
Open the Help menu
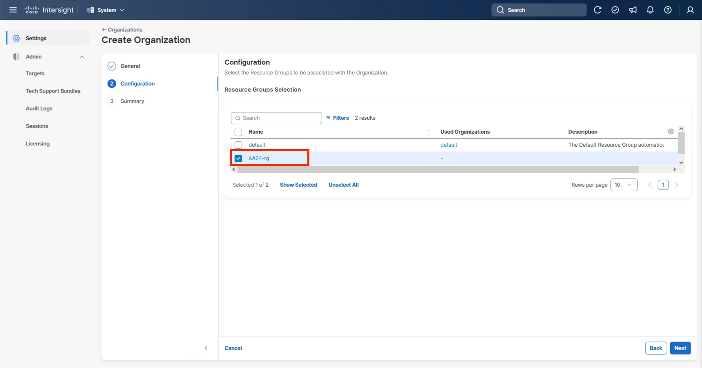point(668,10)
